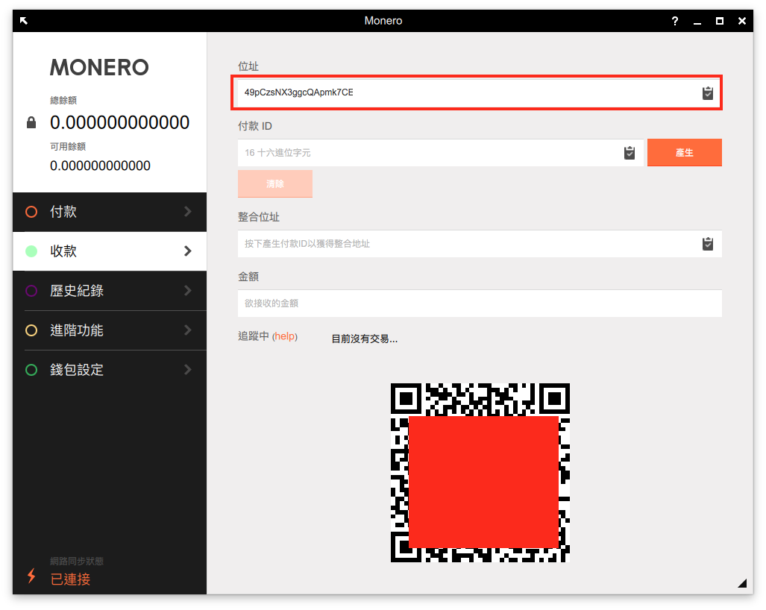Click the lock icon beside the balance
The image size is (766, 610).
pyautogui.click(x=31, y=122)
